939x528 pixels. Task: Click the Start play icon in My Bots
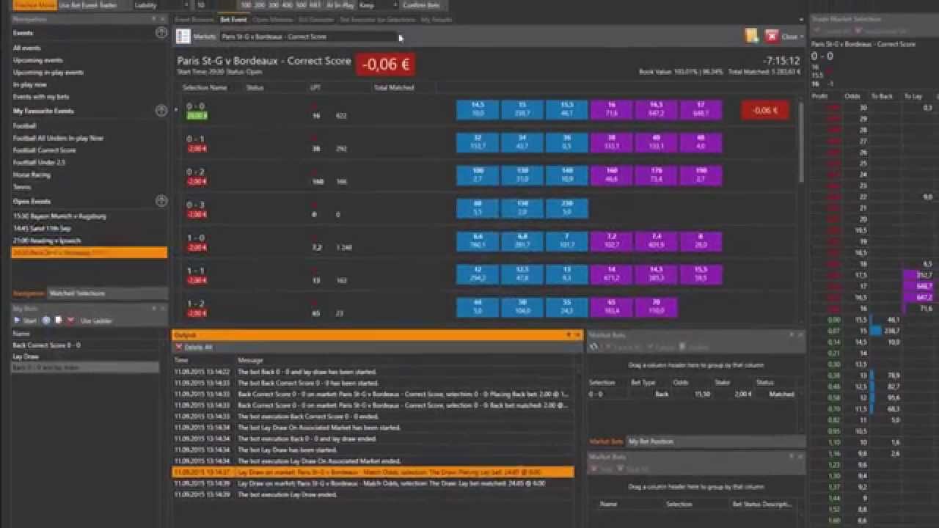coord(18,320)
